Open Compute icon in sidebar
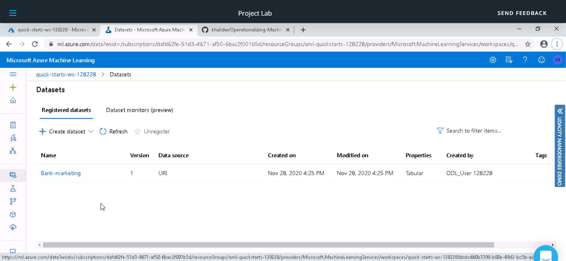This screenshot has height=261, width=566. click(x=13, y=251)
